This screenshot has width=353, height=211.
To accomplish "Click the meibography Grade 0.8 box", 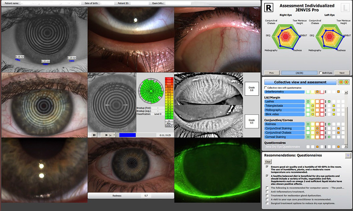I will click(252, 88).
